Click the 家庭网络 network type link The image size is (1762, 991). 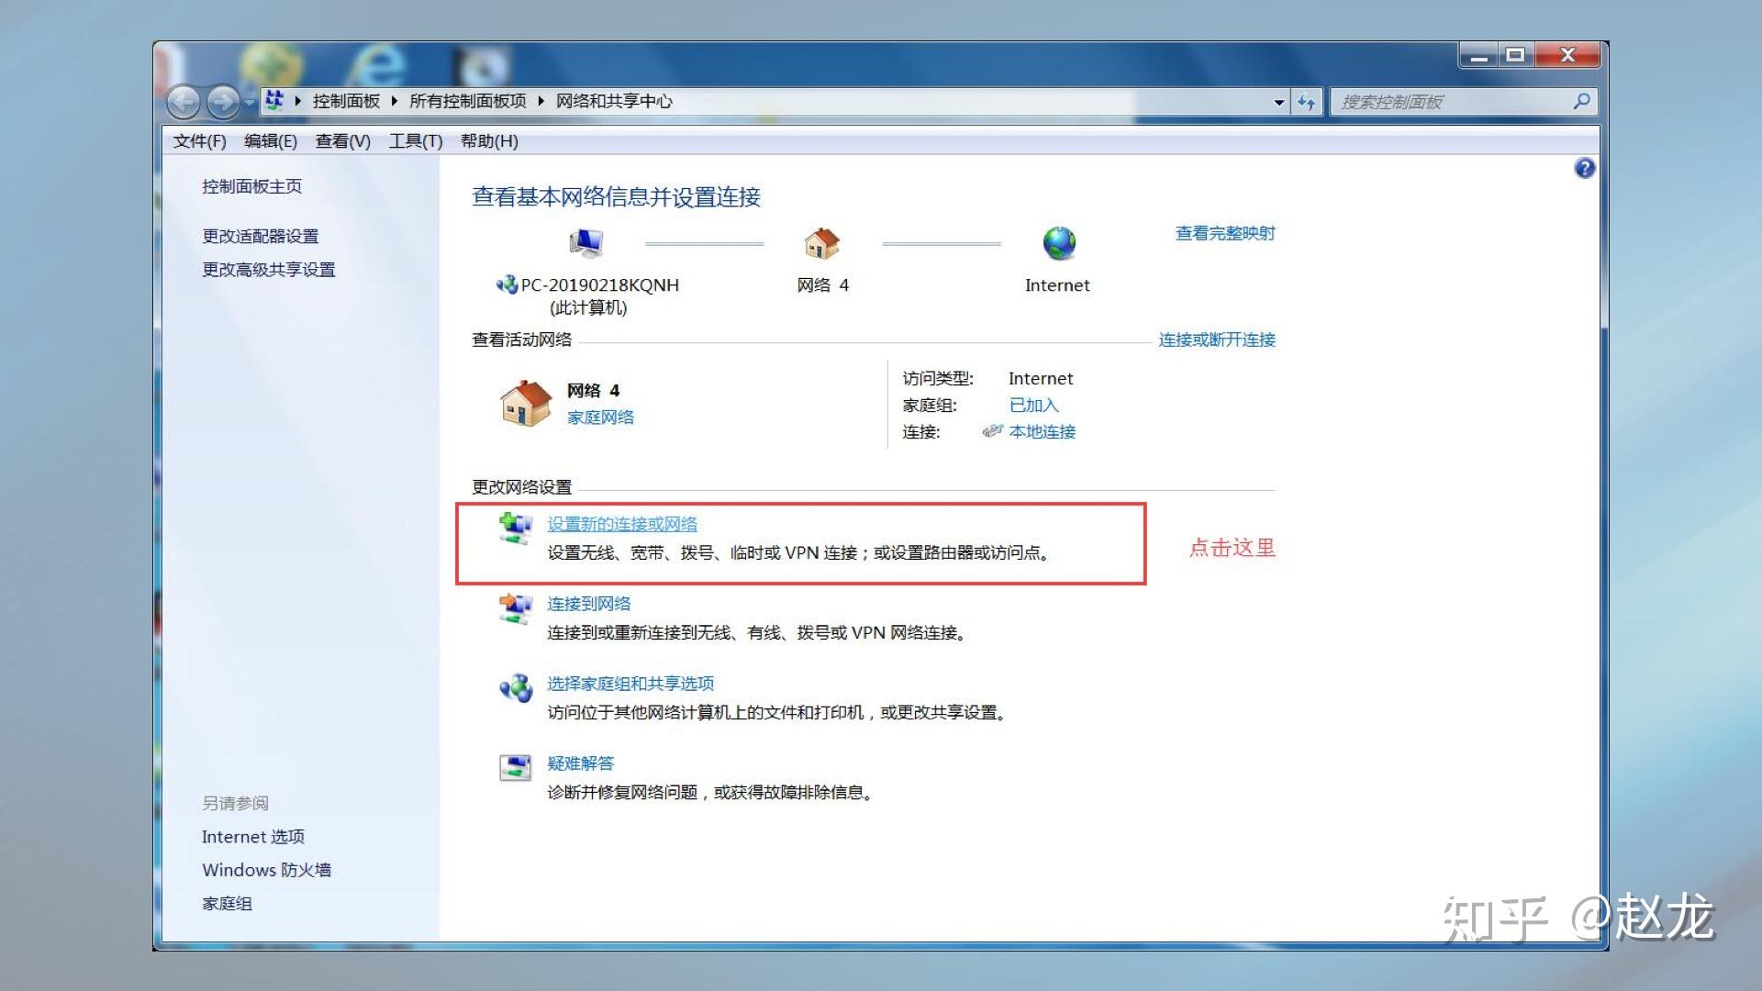(600, 418)
